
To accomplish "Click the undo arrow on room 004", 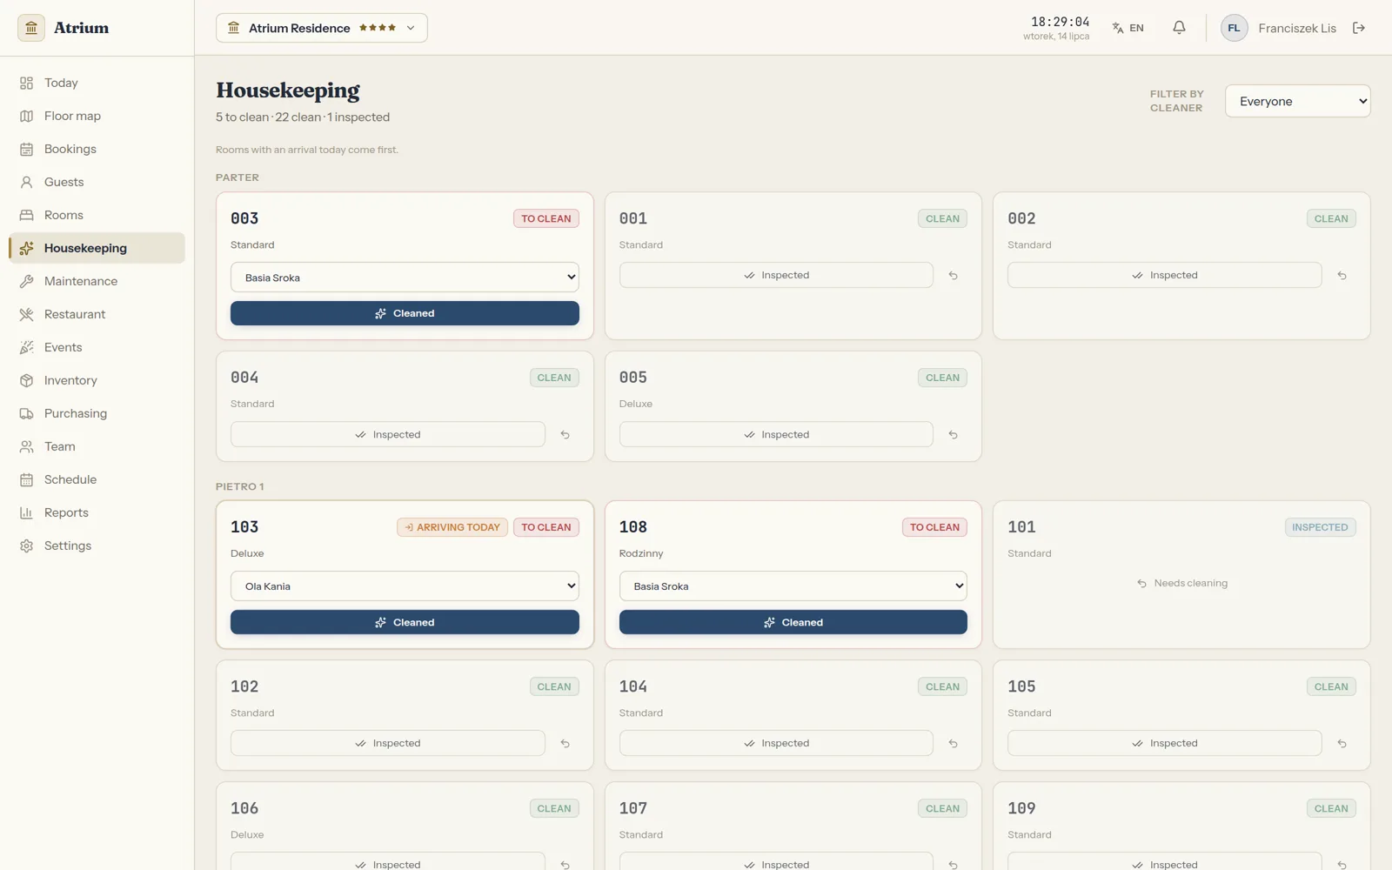I will 565,435.
